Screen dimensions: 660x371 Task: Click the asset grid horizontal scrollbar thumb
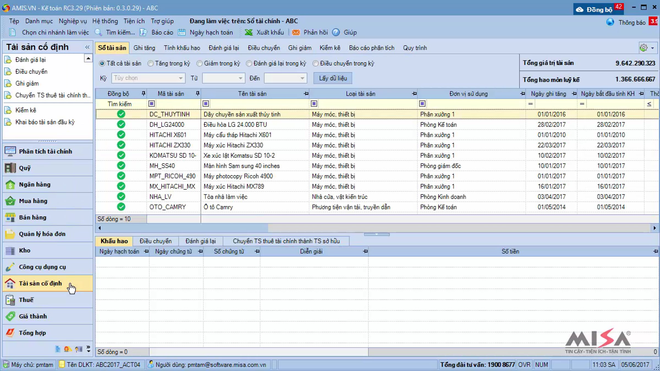185,228
